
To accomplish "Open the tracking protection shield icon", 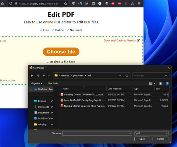I will click(11, 4).
